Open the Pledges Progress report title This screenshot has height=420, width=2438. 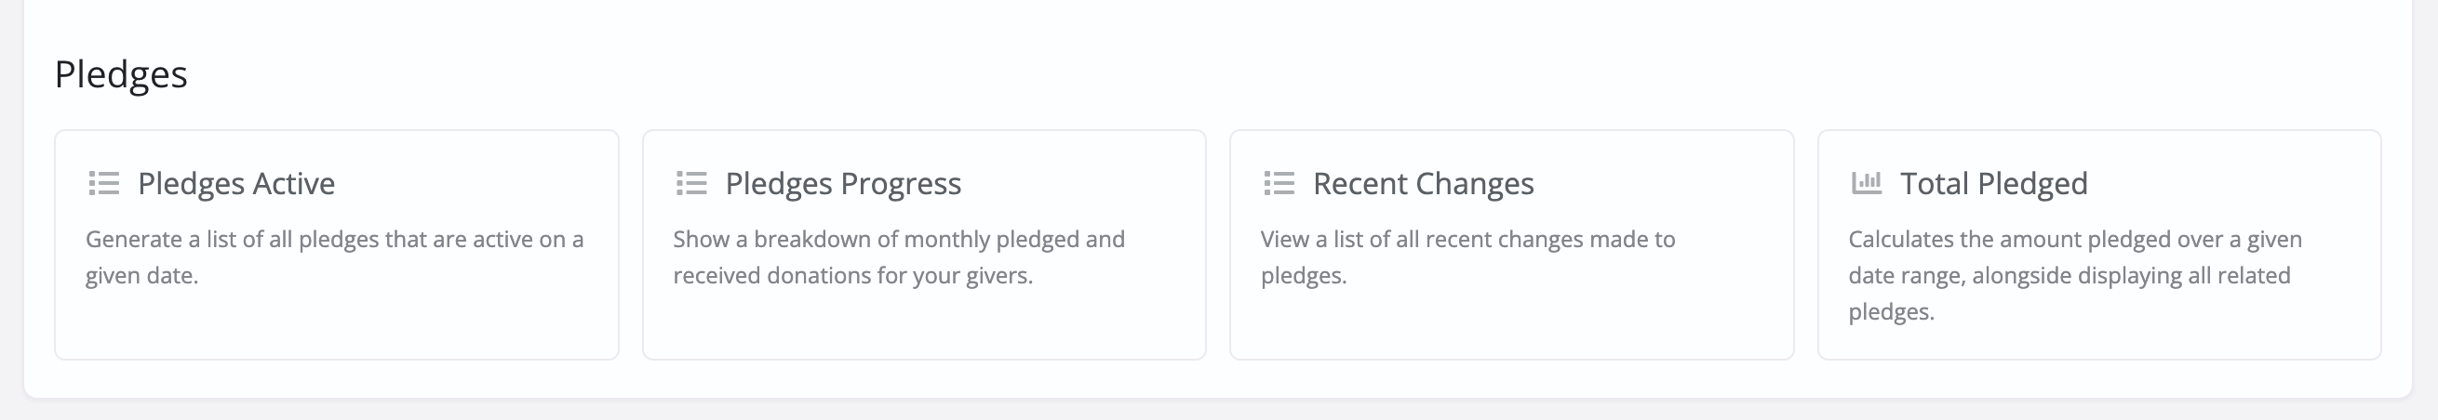pos(843,183)
